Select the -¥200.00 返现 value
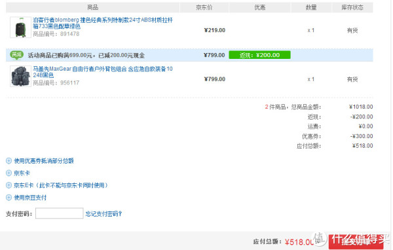393x250 pixels. click(x=362, y=116)
